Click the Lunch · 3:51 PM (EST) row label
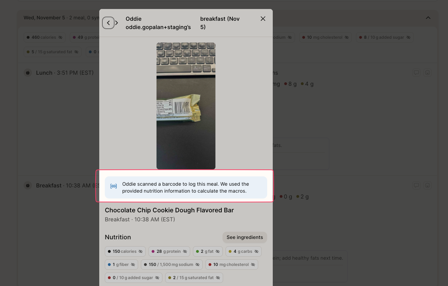The image size is (448, 286). [x=65, y=73]
